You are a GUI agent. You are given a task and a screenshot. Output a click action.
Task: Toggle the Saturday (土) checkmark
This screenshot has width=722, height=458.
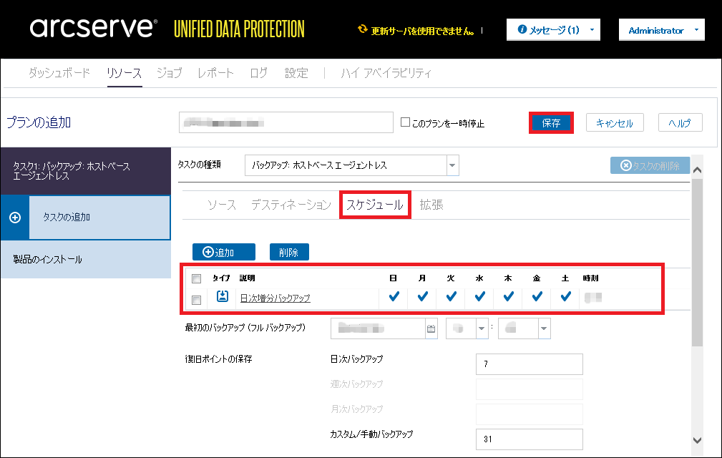(566, 296)
